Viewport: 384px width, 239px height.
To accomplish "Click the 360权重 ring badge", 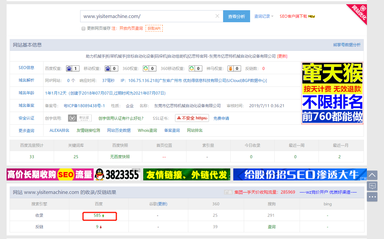I will [150, 68].
